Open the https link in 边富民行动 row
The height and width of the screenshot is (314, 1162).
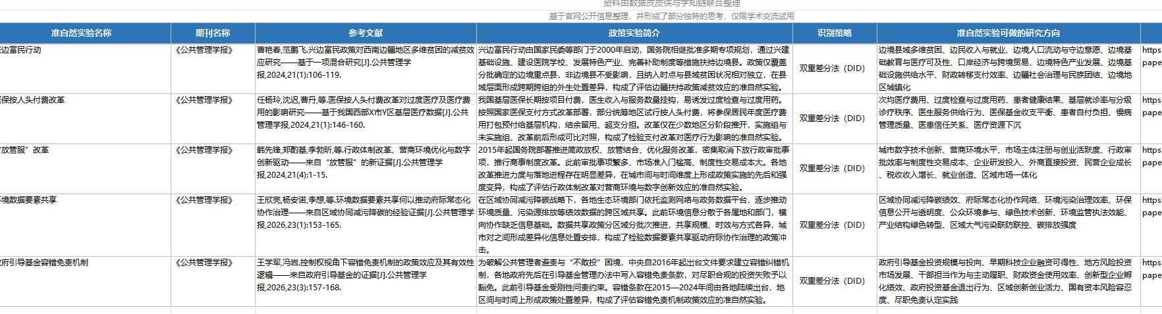tap(1151, 57)
